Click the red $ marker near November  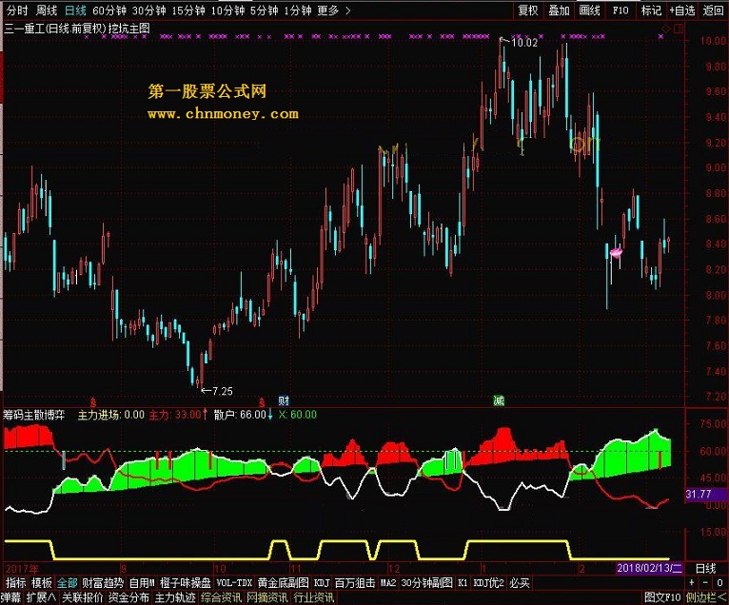click(x=262, y=401)
